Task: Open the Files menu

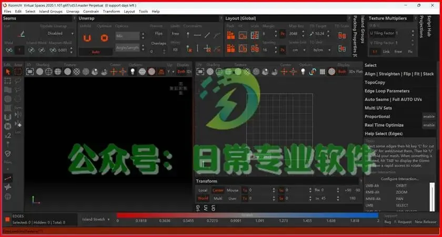Action: point(7,12)
